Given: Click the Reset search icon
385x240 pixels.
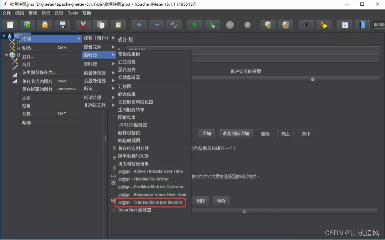Looking at the screenshot, I should 324,25.
